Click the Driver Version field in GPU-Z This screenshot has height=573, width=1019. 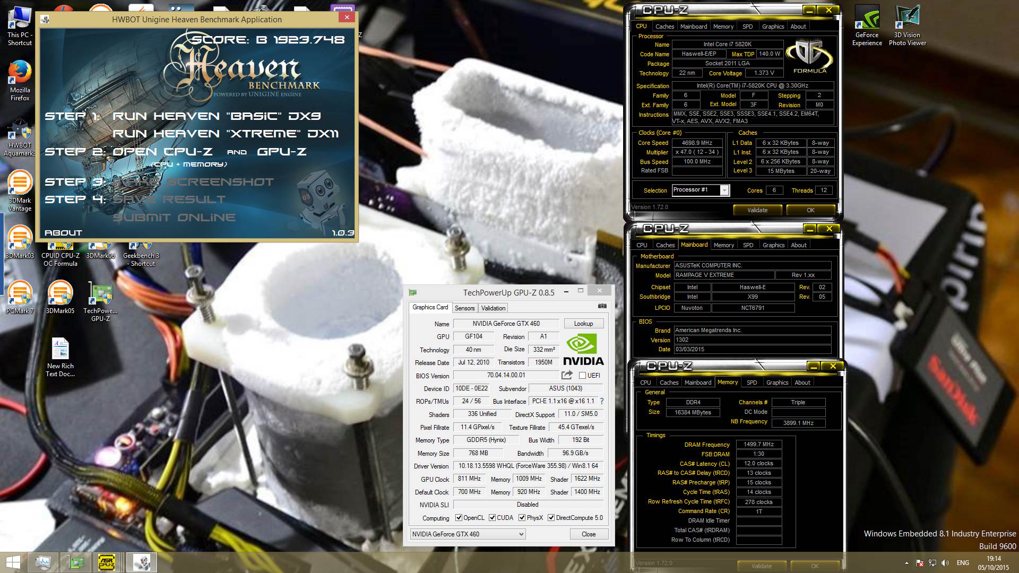pyautogui.click(x=528, y=466)
